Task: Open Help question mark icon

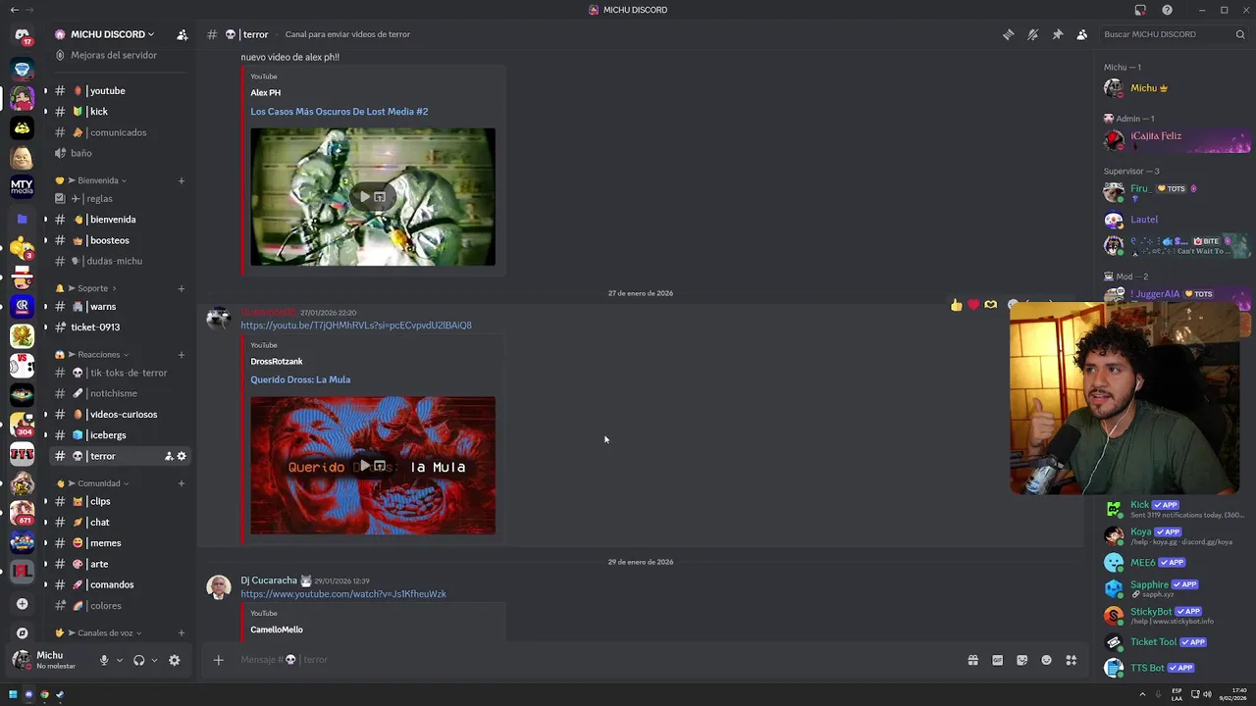Action: [1167, 10]
